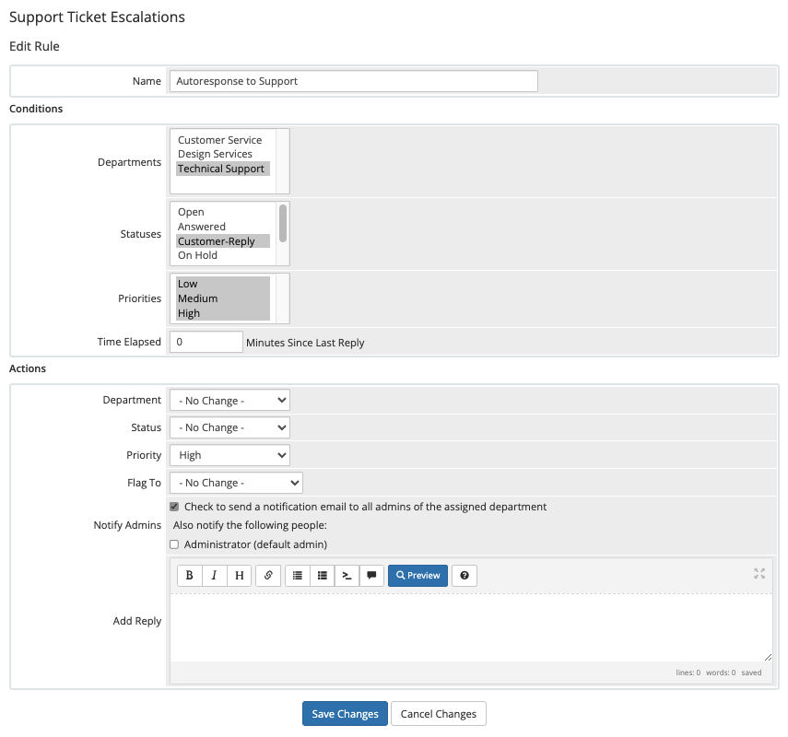Save Changes to the escalation rule
The image size is (788, 737).
[345, 713]
